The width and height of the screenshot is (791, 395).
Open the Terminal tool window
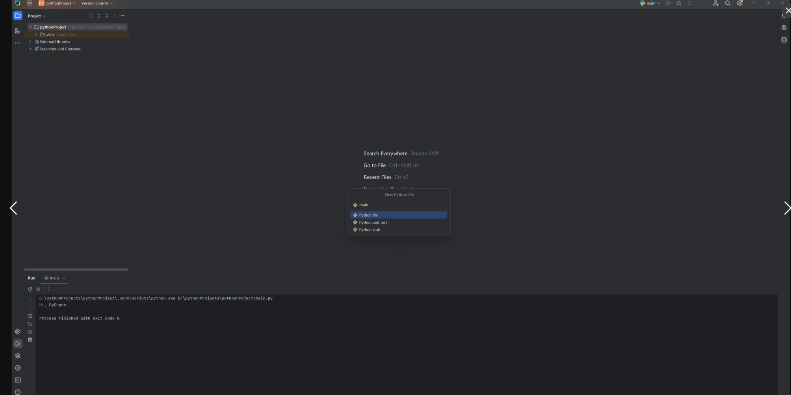(x=18, y=380)
